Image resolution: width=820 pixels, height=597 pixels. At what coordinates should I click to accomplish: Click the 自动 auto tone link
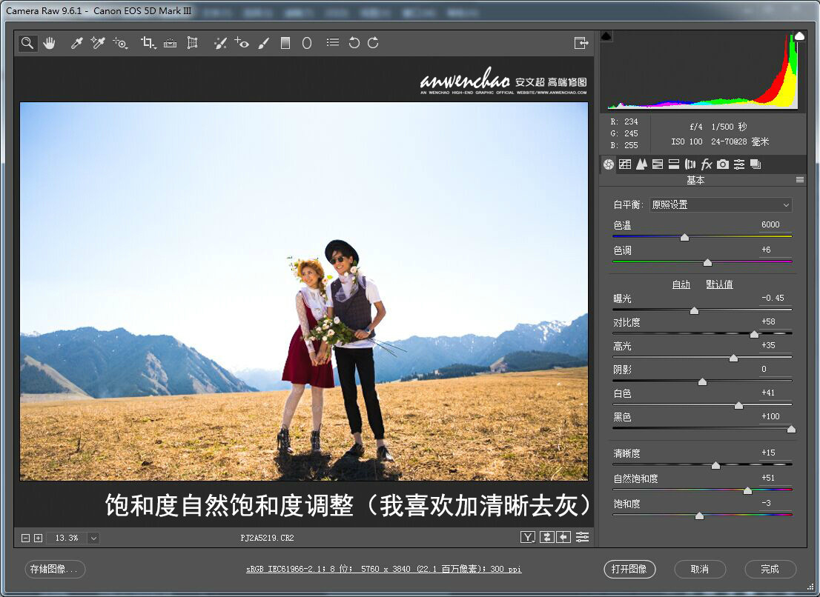[681, 284]
